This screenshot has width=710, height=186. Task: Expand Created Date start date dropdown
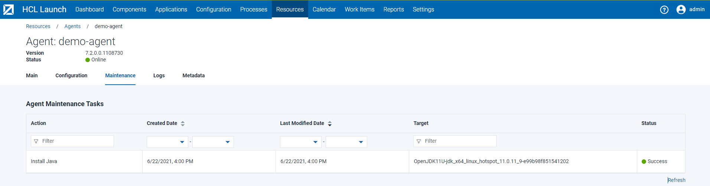(x=182, y=142)
